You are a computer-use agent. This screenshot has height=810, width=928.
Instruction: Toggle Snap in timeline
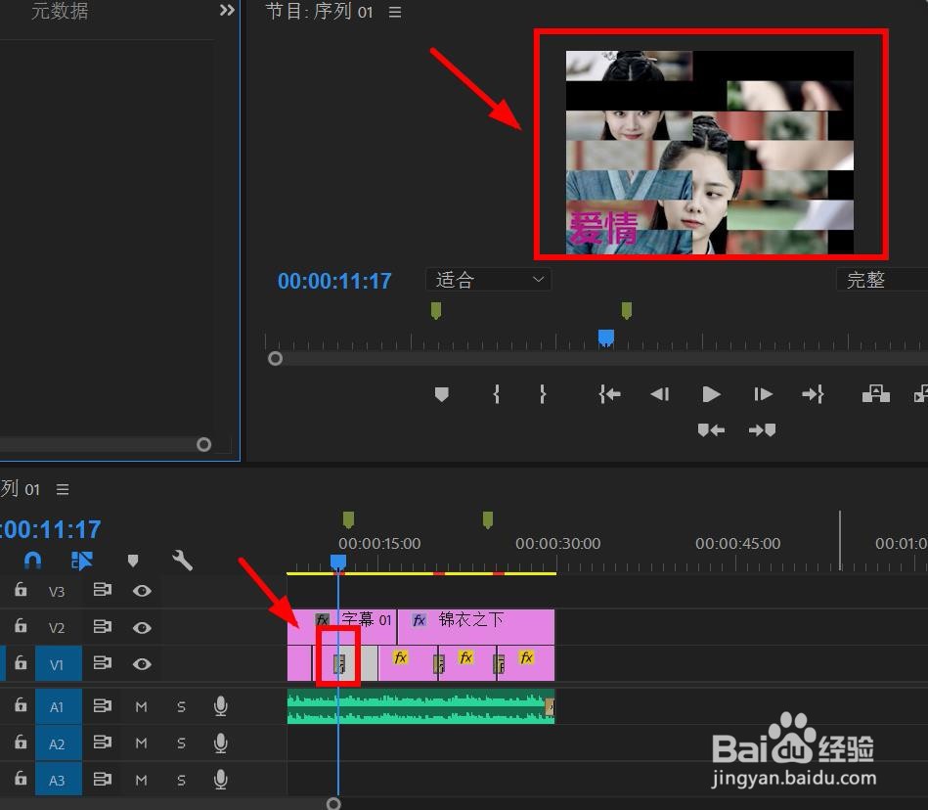point(32,560)
